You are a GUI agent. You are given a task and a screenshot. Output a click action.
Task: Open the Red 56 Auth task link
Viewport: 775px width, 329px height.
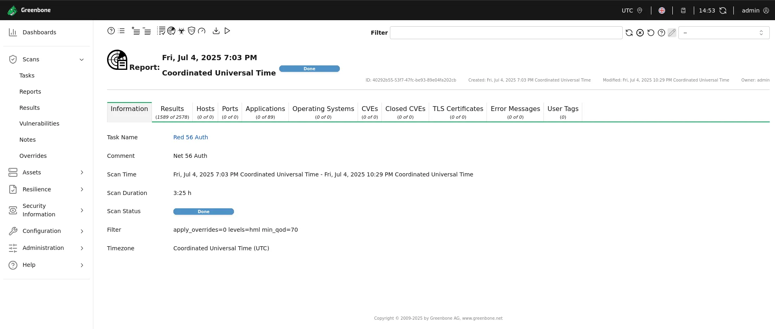click(x=191, y=137)
